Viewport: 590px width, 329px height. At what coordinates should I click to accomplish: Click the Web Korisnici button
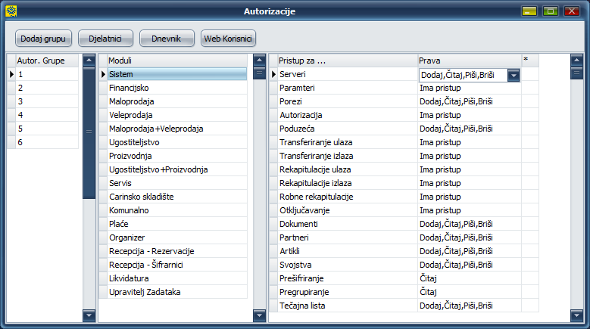229,38
